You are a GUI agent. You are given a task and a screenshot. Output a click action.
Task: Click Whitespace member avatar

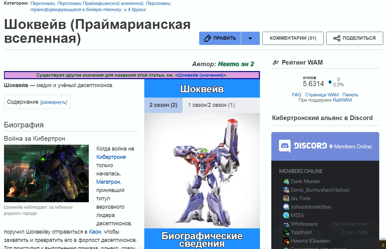(x=286, y=224)
